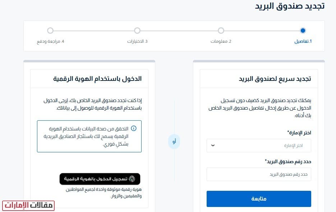Click the circle marker for step 3 الاختيارات
This screenshot has height=212, width=336.
(x=137, y=31)
